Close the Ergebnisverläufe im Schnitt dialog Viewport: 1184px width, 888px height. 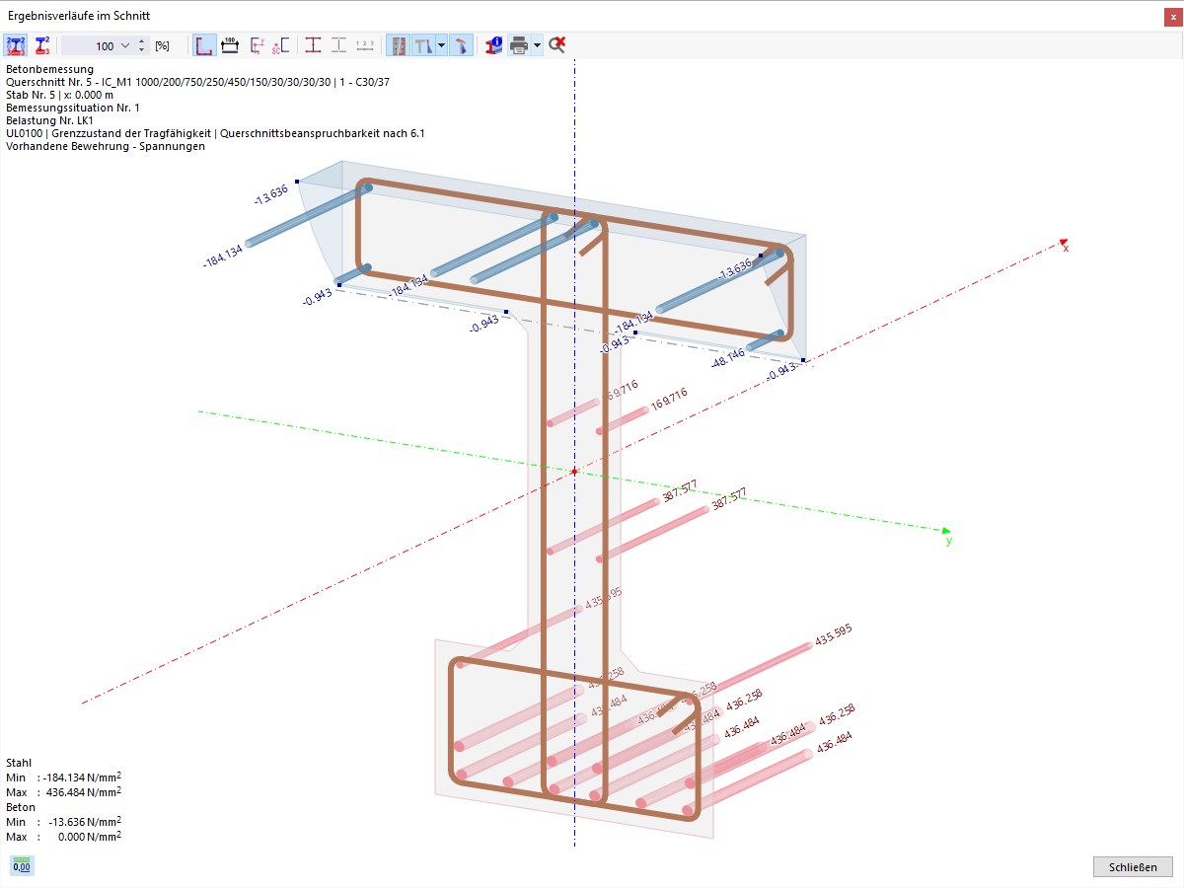[x=1171, y=17]
